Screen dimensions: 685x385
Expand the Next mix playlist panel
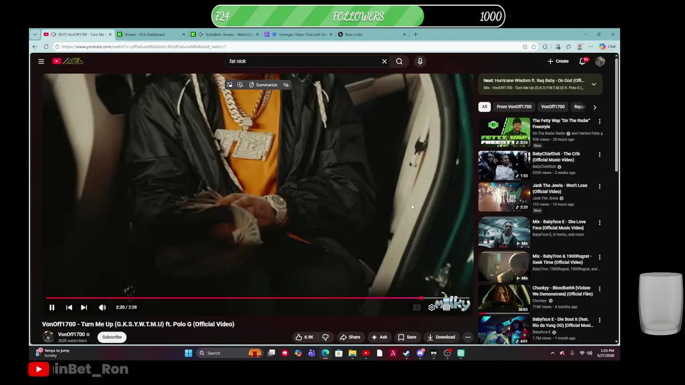pos(593,84)
